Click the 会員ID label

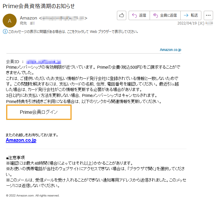[x=13, y=62]
